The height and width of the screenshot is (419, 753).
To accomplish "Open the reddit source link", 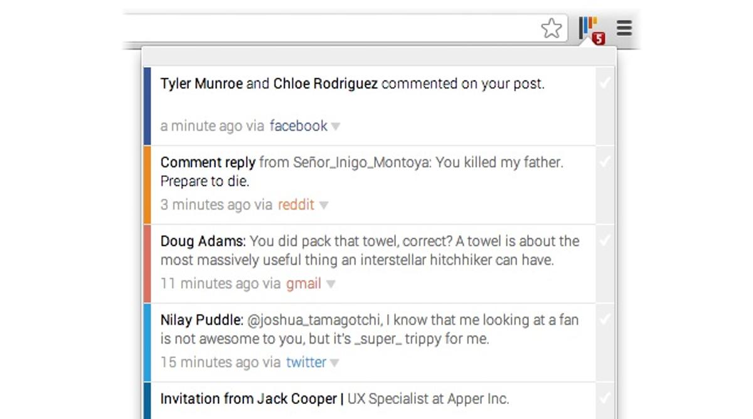I will [296, 204].
